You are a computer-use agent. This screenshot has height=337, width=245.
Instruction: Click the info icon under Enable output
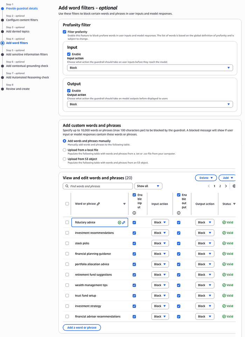(178, 213)
